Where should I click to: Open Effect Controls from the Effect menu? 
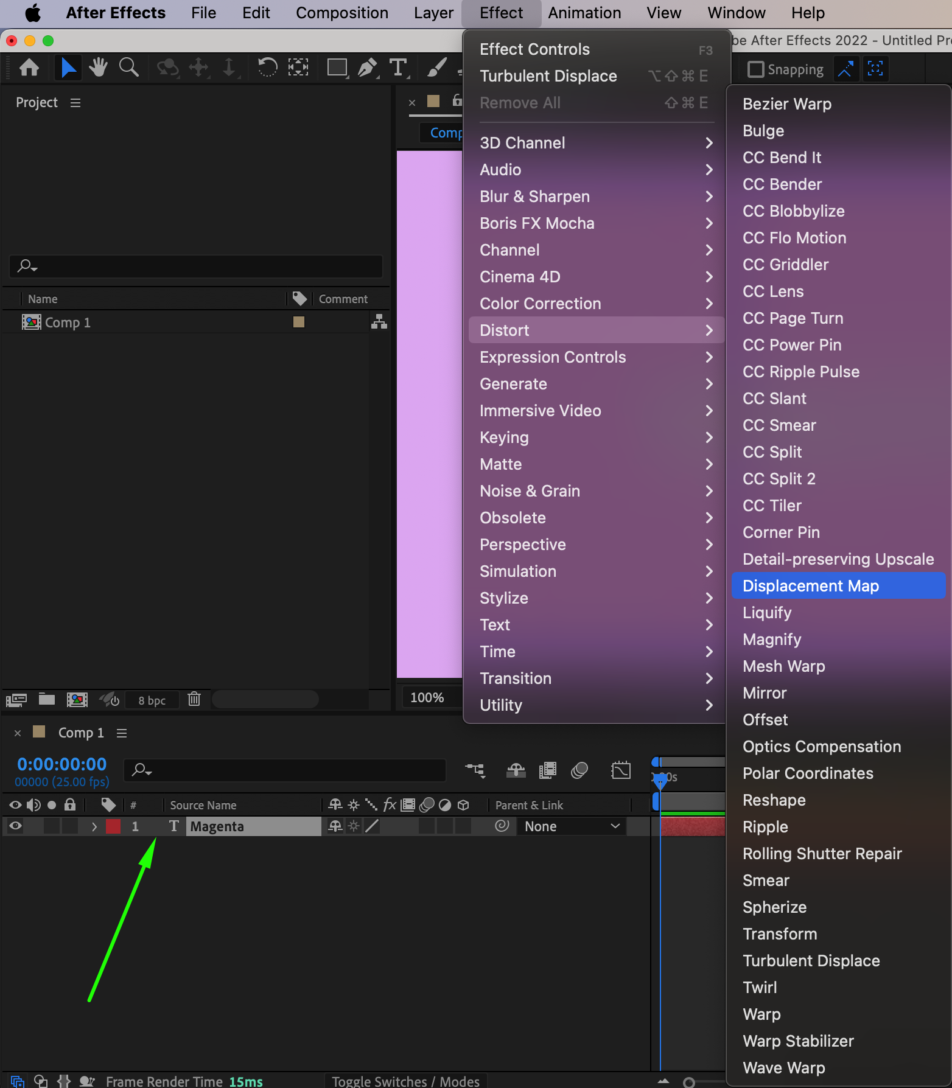(596, 49)
